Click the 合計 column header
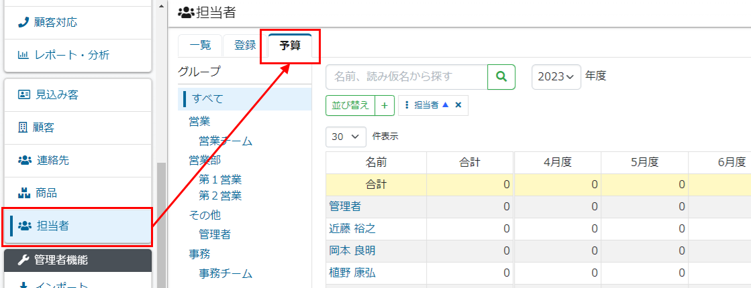Viewport: 751px width, 288px height. 470,162
